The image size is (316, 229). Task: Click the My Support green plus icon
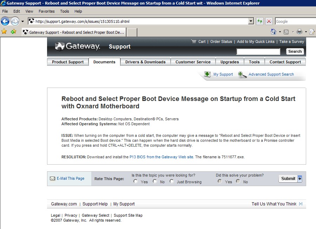click(x=207, y=74)
